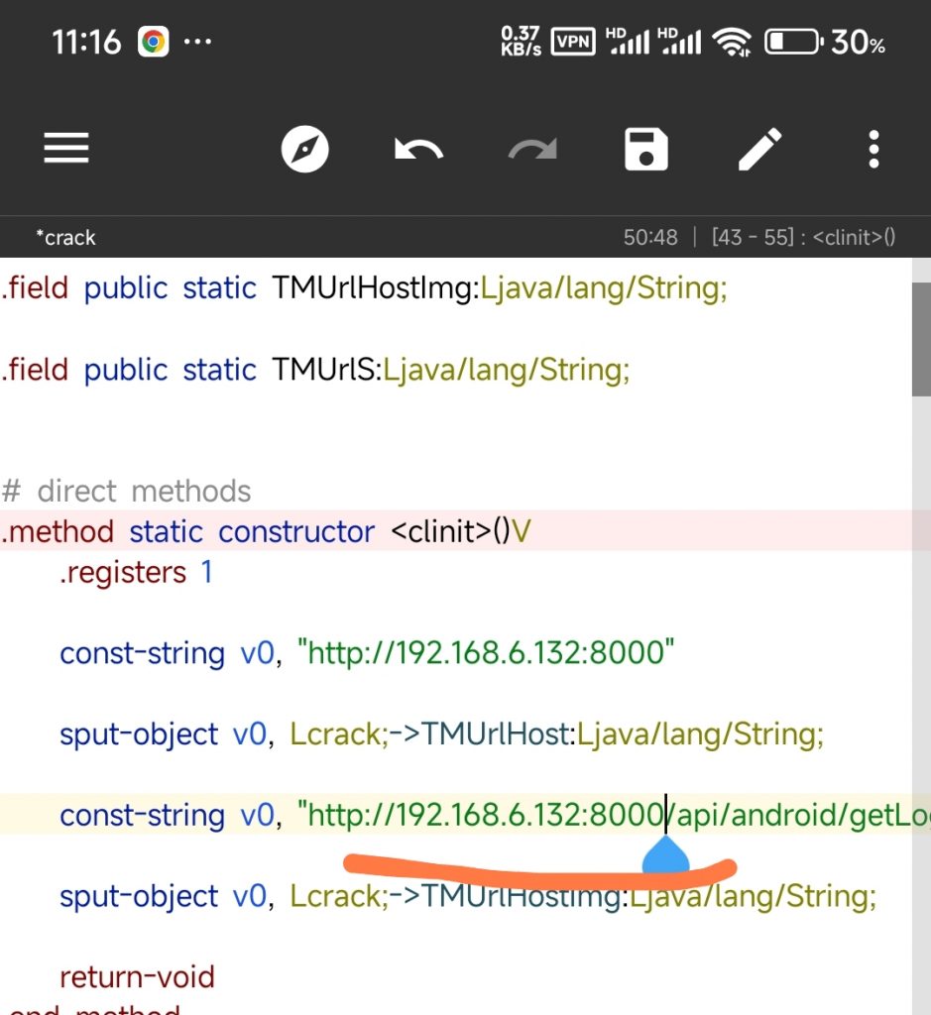This screenshot has width=931, height=1015.
Task: Undo the last edit
Action: coord(418,151)
